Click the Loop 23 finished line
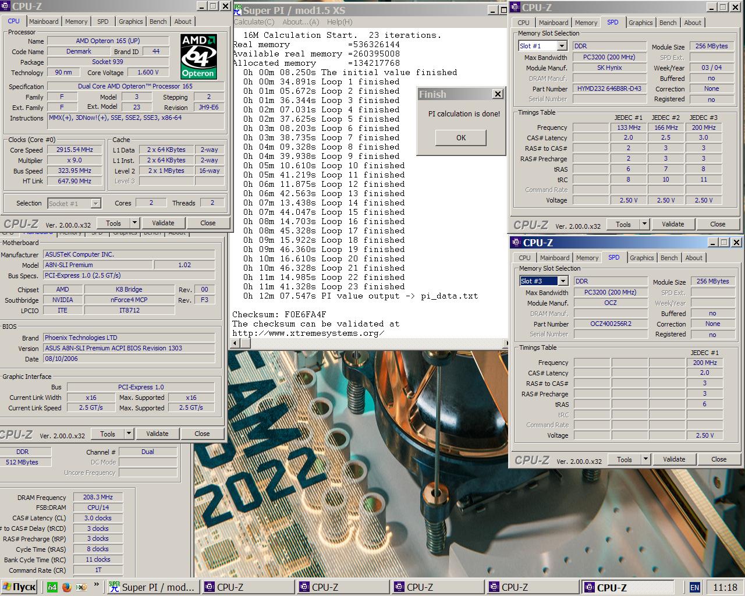Viewport: 745px width, 596px height. [324, 286]
